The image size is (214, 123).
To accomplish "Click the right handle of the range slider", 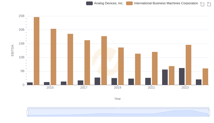I will pyautogui.click(x=209, y=113).
